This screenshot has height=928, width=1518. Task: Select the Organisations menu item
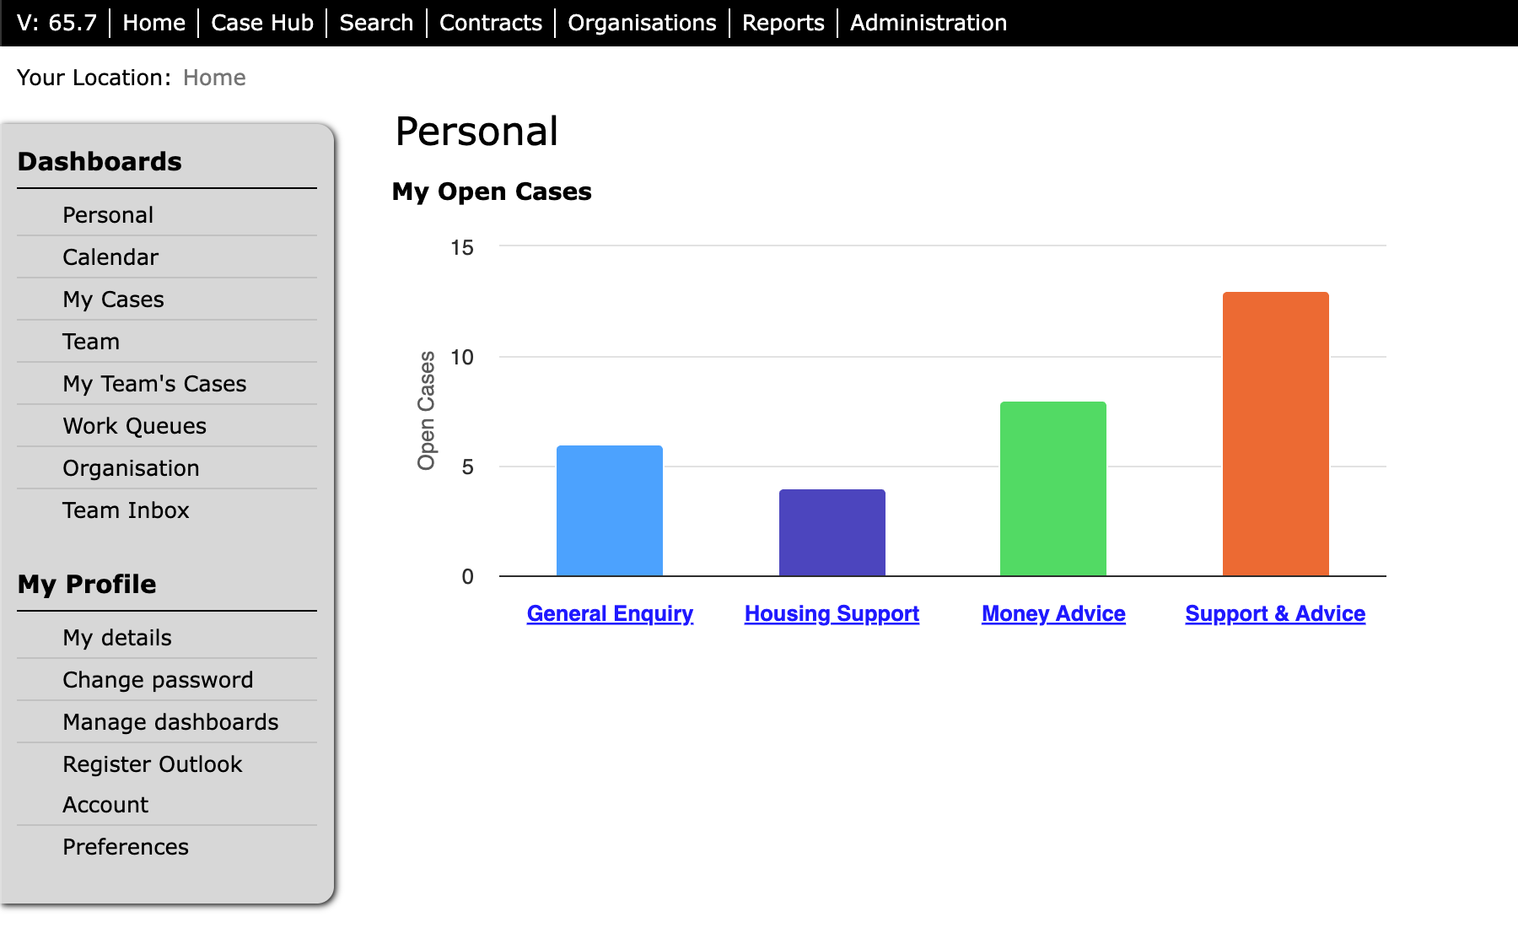point(641,23)
